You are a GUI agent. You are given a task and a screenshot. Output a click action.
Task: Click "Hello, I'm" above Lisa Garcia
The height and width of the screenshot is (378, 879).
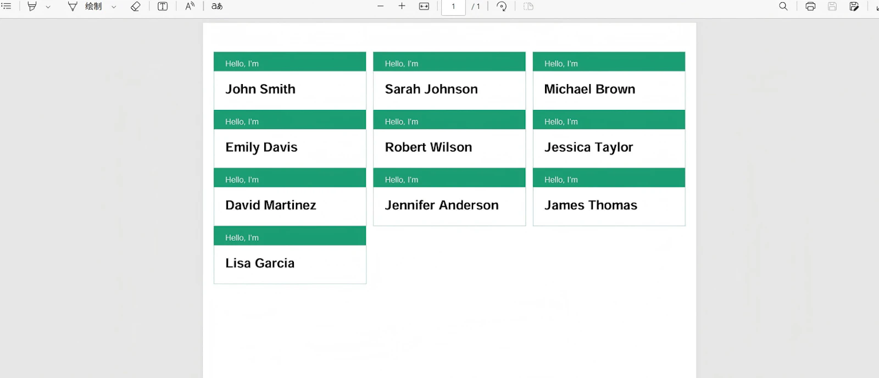[242, 238]
